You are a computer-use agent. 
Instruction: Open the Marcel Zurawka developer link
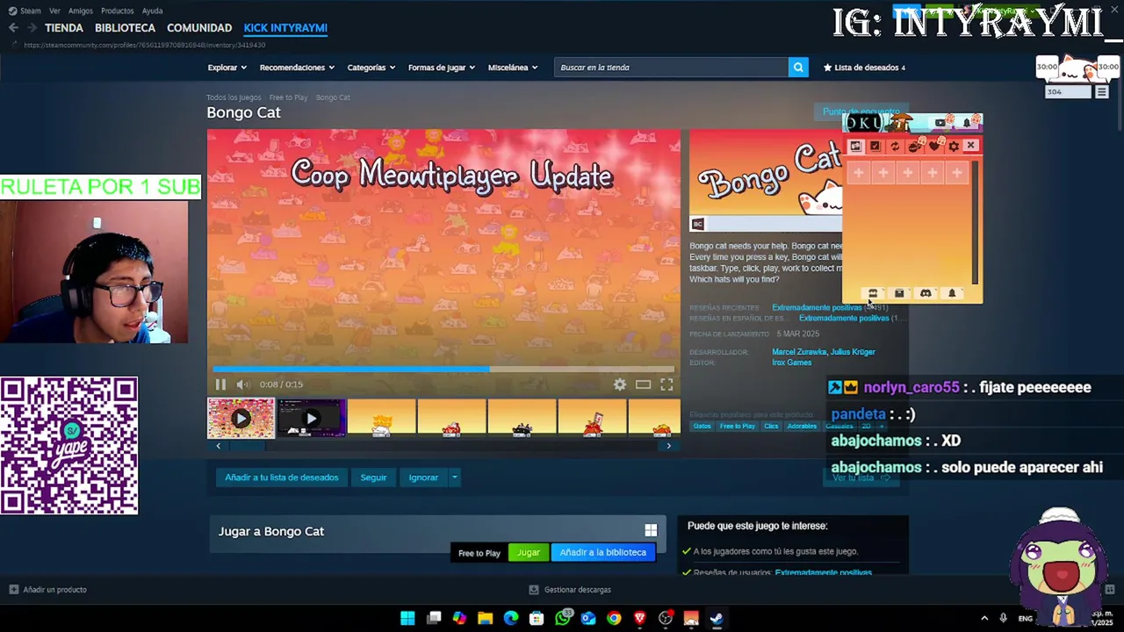click(x=798, y=352)
